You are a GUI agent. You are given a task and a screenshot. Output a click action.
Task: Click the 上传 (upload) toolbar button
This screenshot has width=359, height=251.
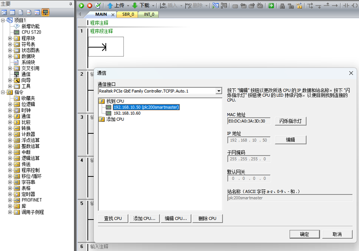pyautogui.click(x=116, y=6)
